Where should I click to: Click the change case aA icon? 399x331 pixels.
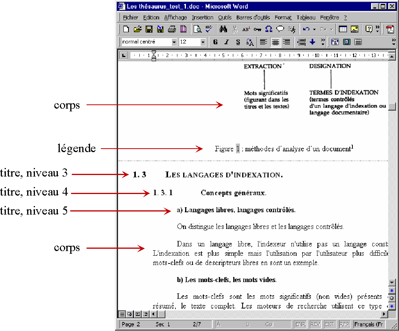pyautogui.click(x=250, y=42)
